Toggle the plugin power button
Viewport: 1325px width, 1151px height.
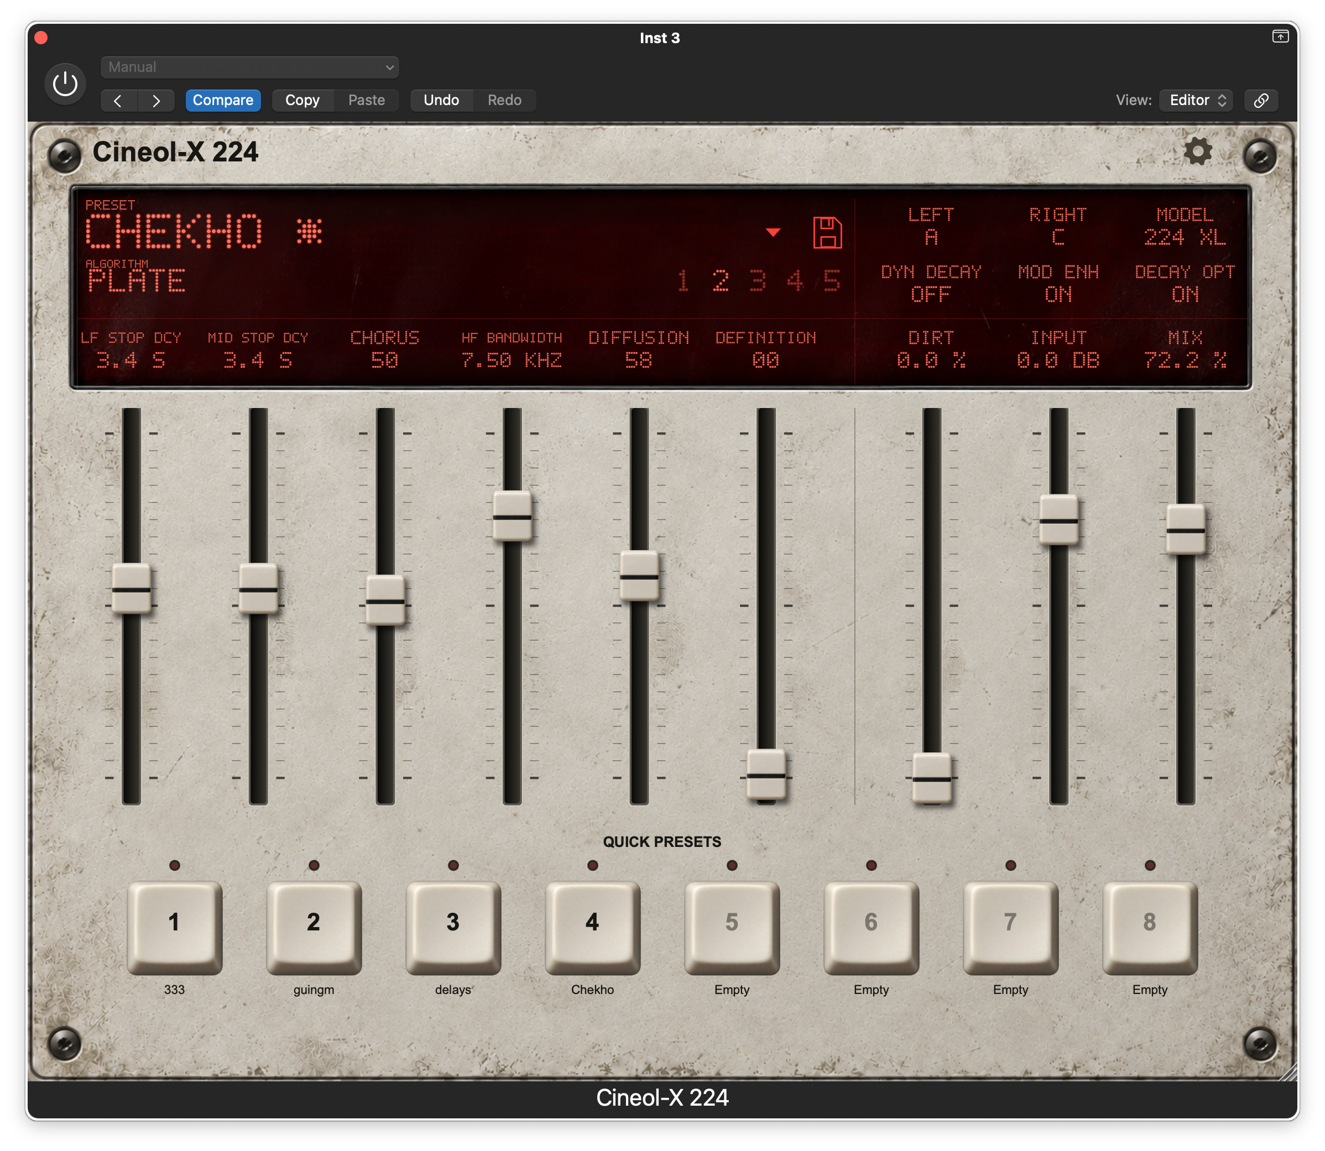pyautogui.click(x=65, y=84)
